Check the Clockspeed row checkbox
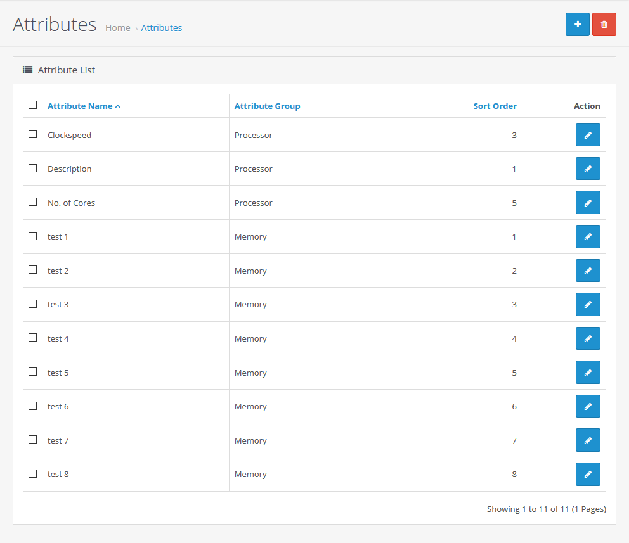Image resolution: width=629 pixels, height=543 pixels. click(x=33, y=134)
